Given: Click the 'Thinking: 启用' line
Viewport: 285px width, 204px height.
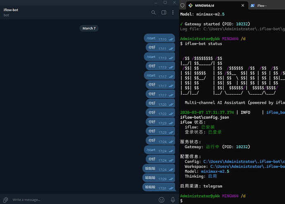Looking at the screenshot, I should (x=201, y=176).
